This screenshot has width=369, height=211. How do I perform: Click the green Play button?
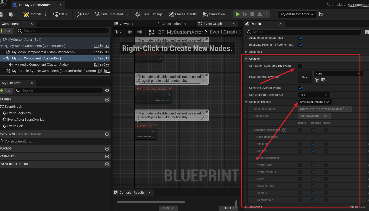[238, 14]
